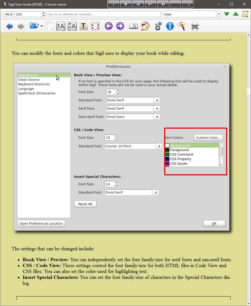Screen dimensions: 251x306
Task: Select the Background color item
Action: point(192,145)
